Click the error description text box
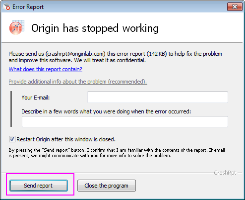The height and width of the screenshot is (200, 245). click(125, 121)
